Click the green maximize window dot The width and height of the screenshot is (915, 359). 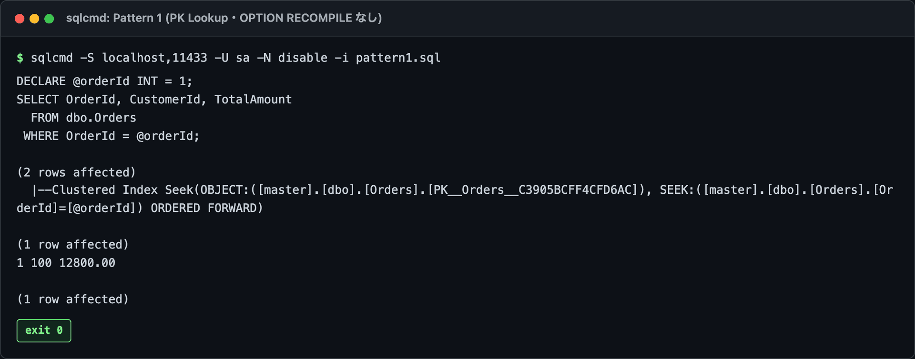[49, 19]
